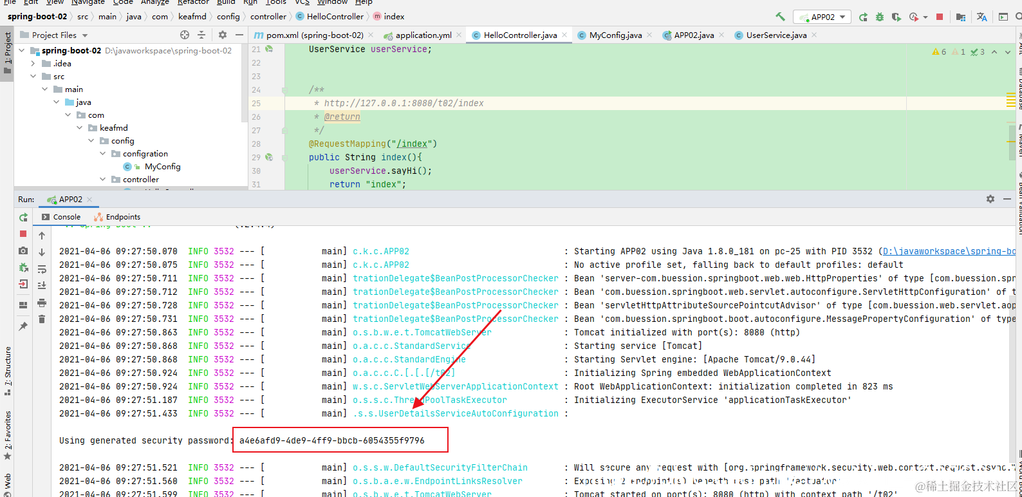This screenshot has width=1022, height=497.
Task: Collapse the configration package
Action: 103,153
